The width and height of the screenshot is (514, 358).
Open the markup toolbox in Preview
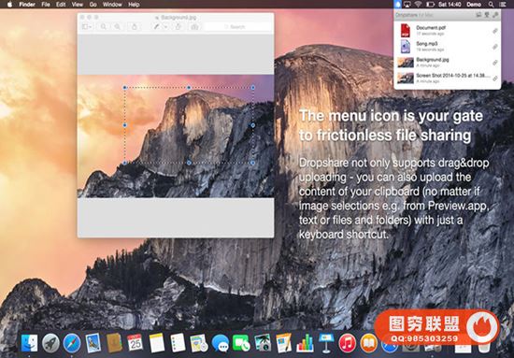pyautogui.click(x=194, y=26)
